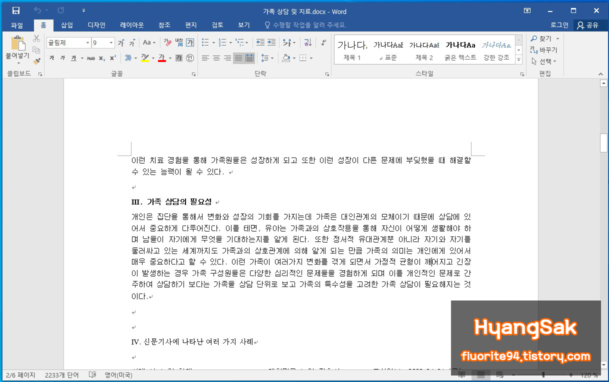Click the Increase Indent icon
The height and width of the screenshot is (382, 609).
pos(271,43)
